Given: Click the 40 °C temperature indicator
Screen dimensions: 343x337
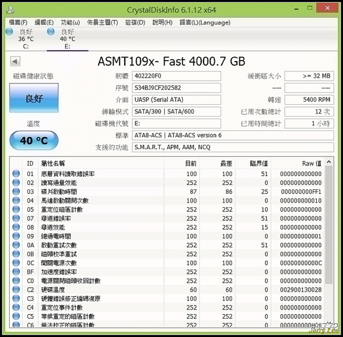Looking at the screenshot, I should click(x=34, y=141).
